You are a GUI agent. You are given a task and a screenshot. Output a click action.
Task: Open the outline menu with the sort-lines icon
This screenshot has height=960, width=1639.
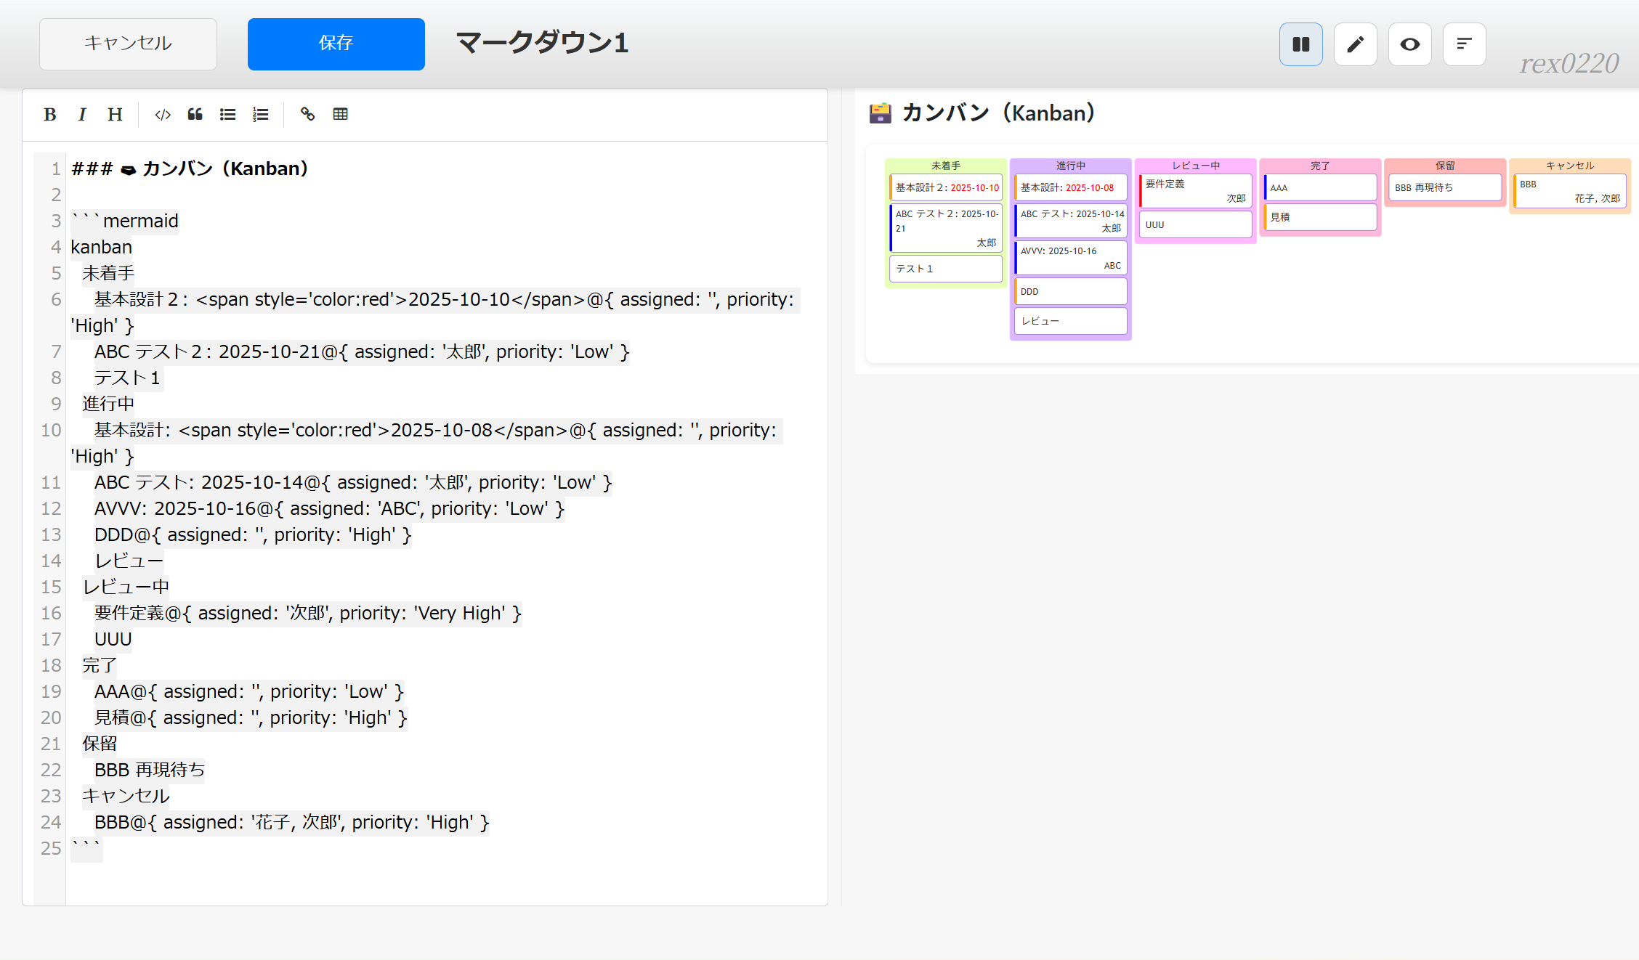(x=1464, y=44)
